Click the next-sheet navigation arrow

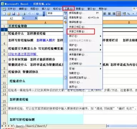(9, 126)
